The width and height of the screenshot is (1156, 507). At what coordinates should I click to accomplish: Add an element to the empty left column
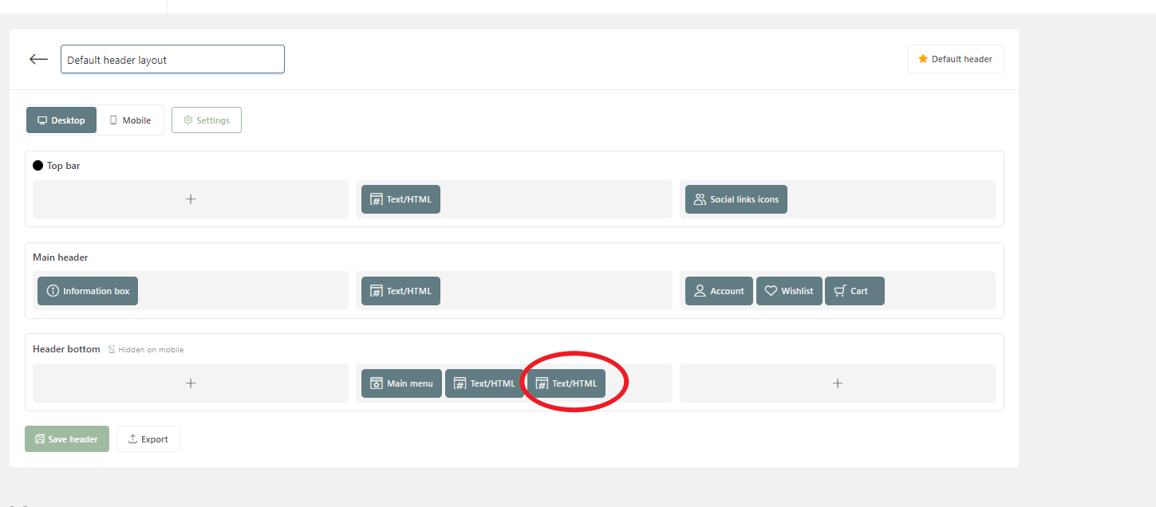190,199
